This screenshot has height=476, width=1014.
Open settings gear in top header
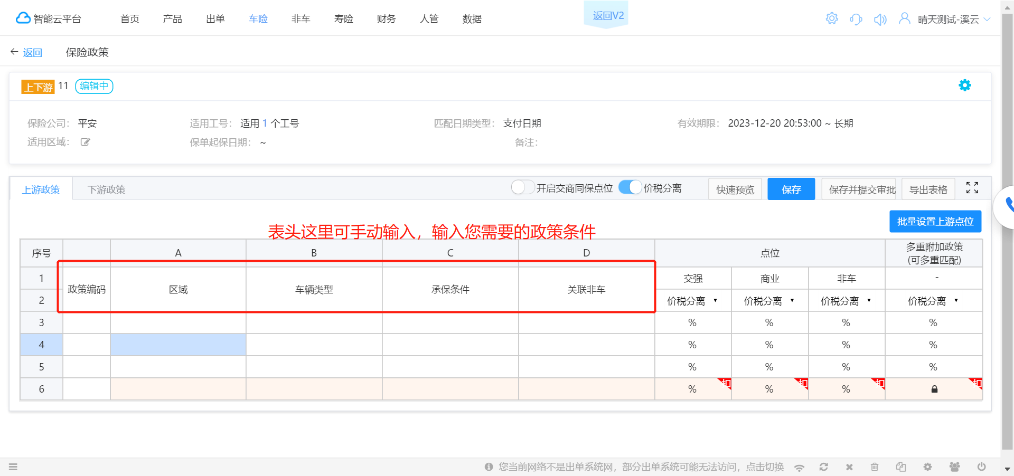[x=832, y=18]
